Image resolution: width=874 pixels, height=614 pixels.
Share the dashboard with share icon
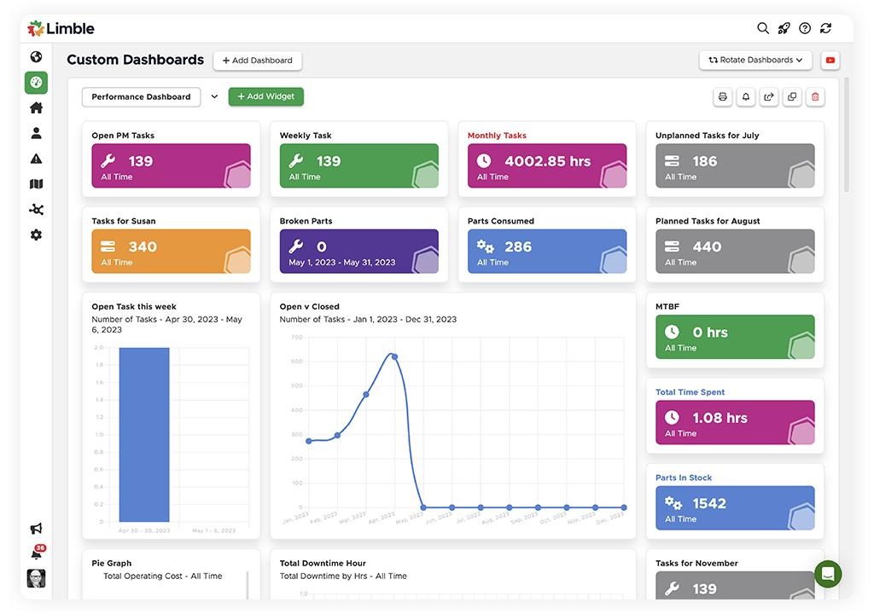point(769,97)
